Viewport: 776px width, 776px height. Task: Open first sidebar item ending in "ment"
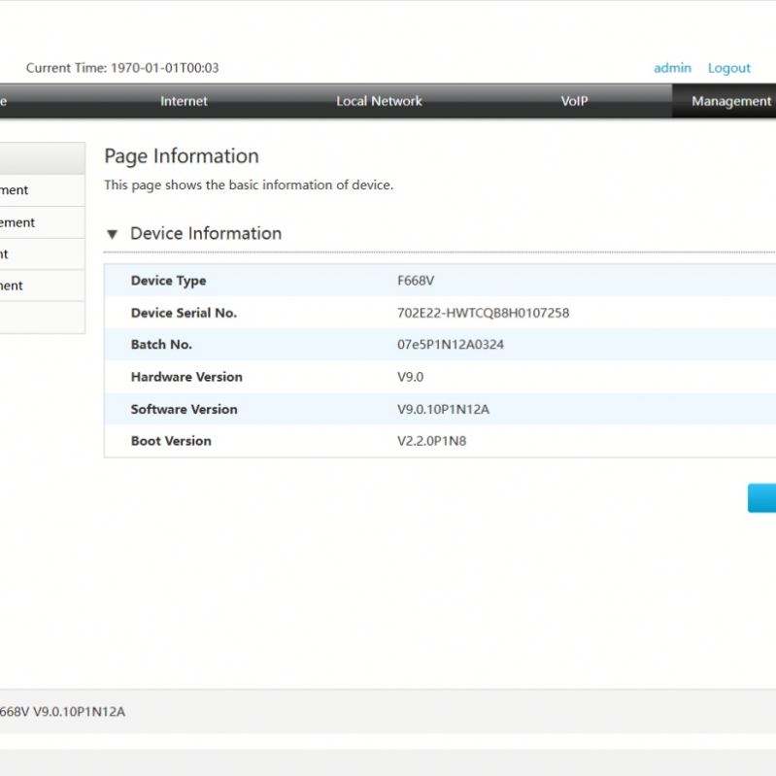click(27, 190)
